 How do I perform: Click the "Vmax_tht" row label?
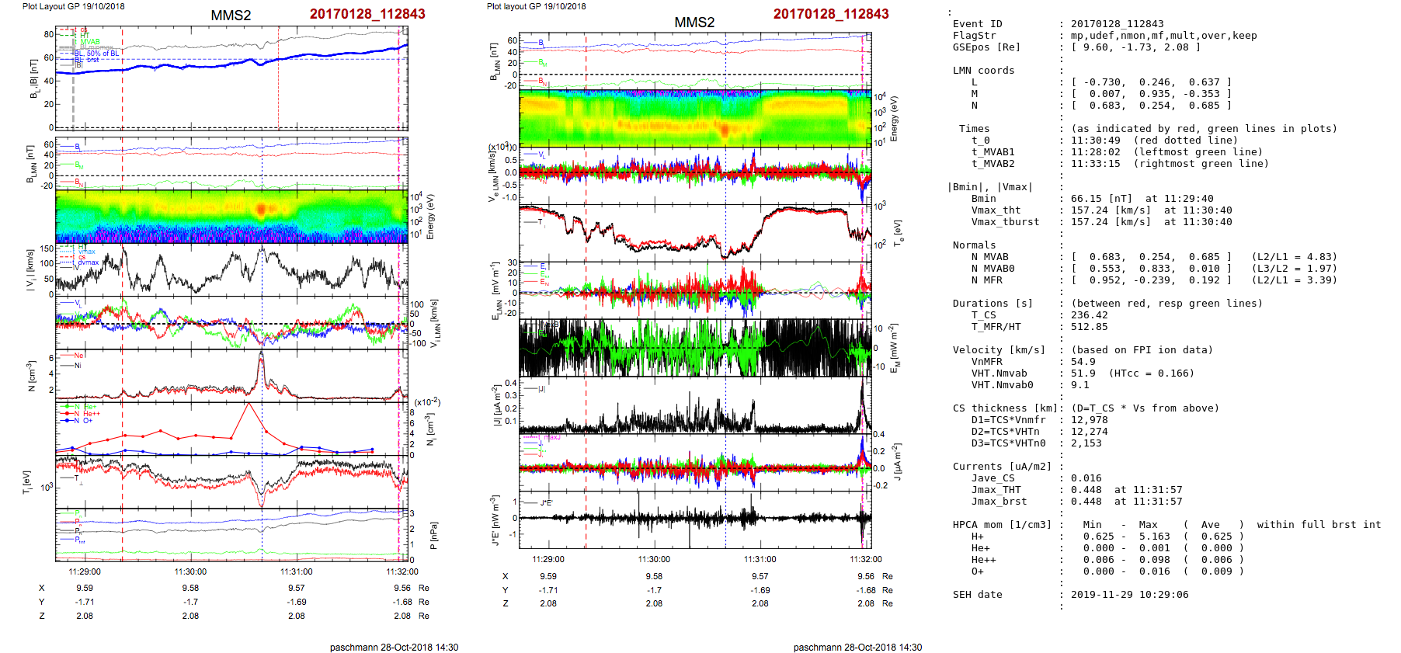pos(996,210)
